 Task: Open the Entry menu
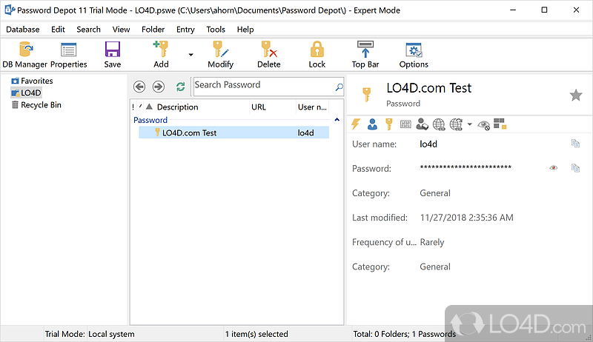[185, 30]
